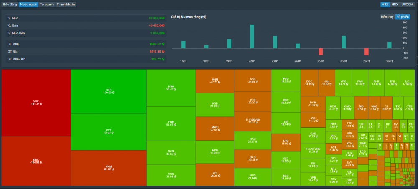Select the HDB treemap tile
Image resolution: width=418 pixels, height=189 pixels.
(215, 152)
